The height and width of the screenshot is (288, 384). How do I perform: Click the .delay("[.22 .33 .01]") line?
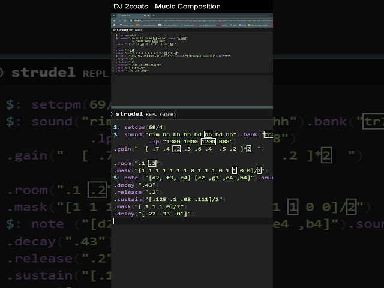154,214
